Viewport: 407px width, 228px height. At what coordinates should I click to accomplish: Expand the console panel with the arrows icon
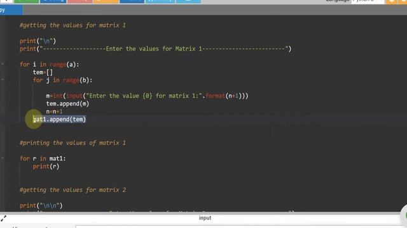[3, 218]
